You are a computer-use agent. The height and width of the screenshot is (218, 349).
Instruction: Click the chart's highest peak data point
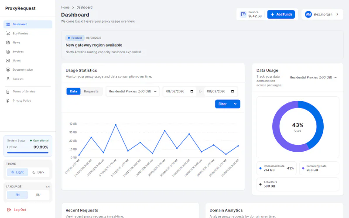click(x=116, y=125)
